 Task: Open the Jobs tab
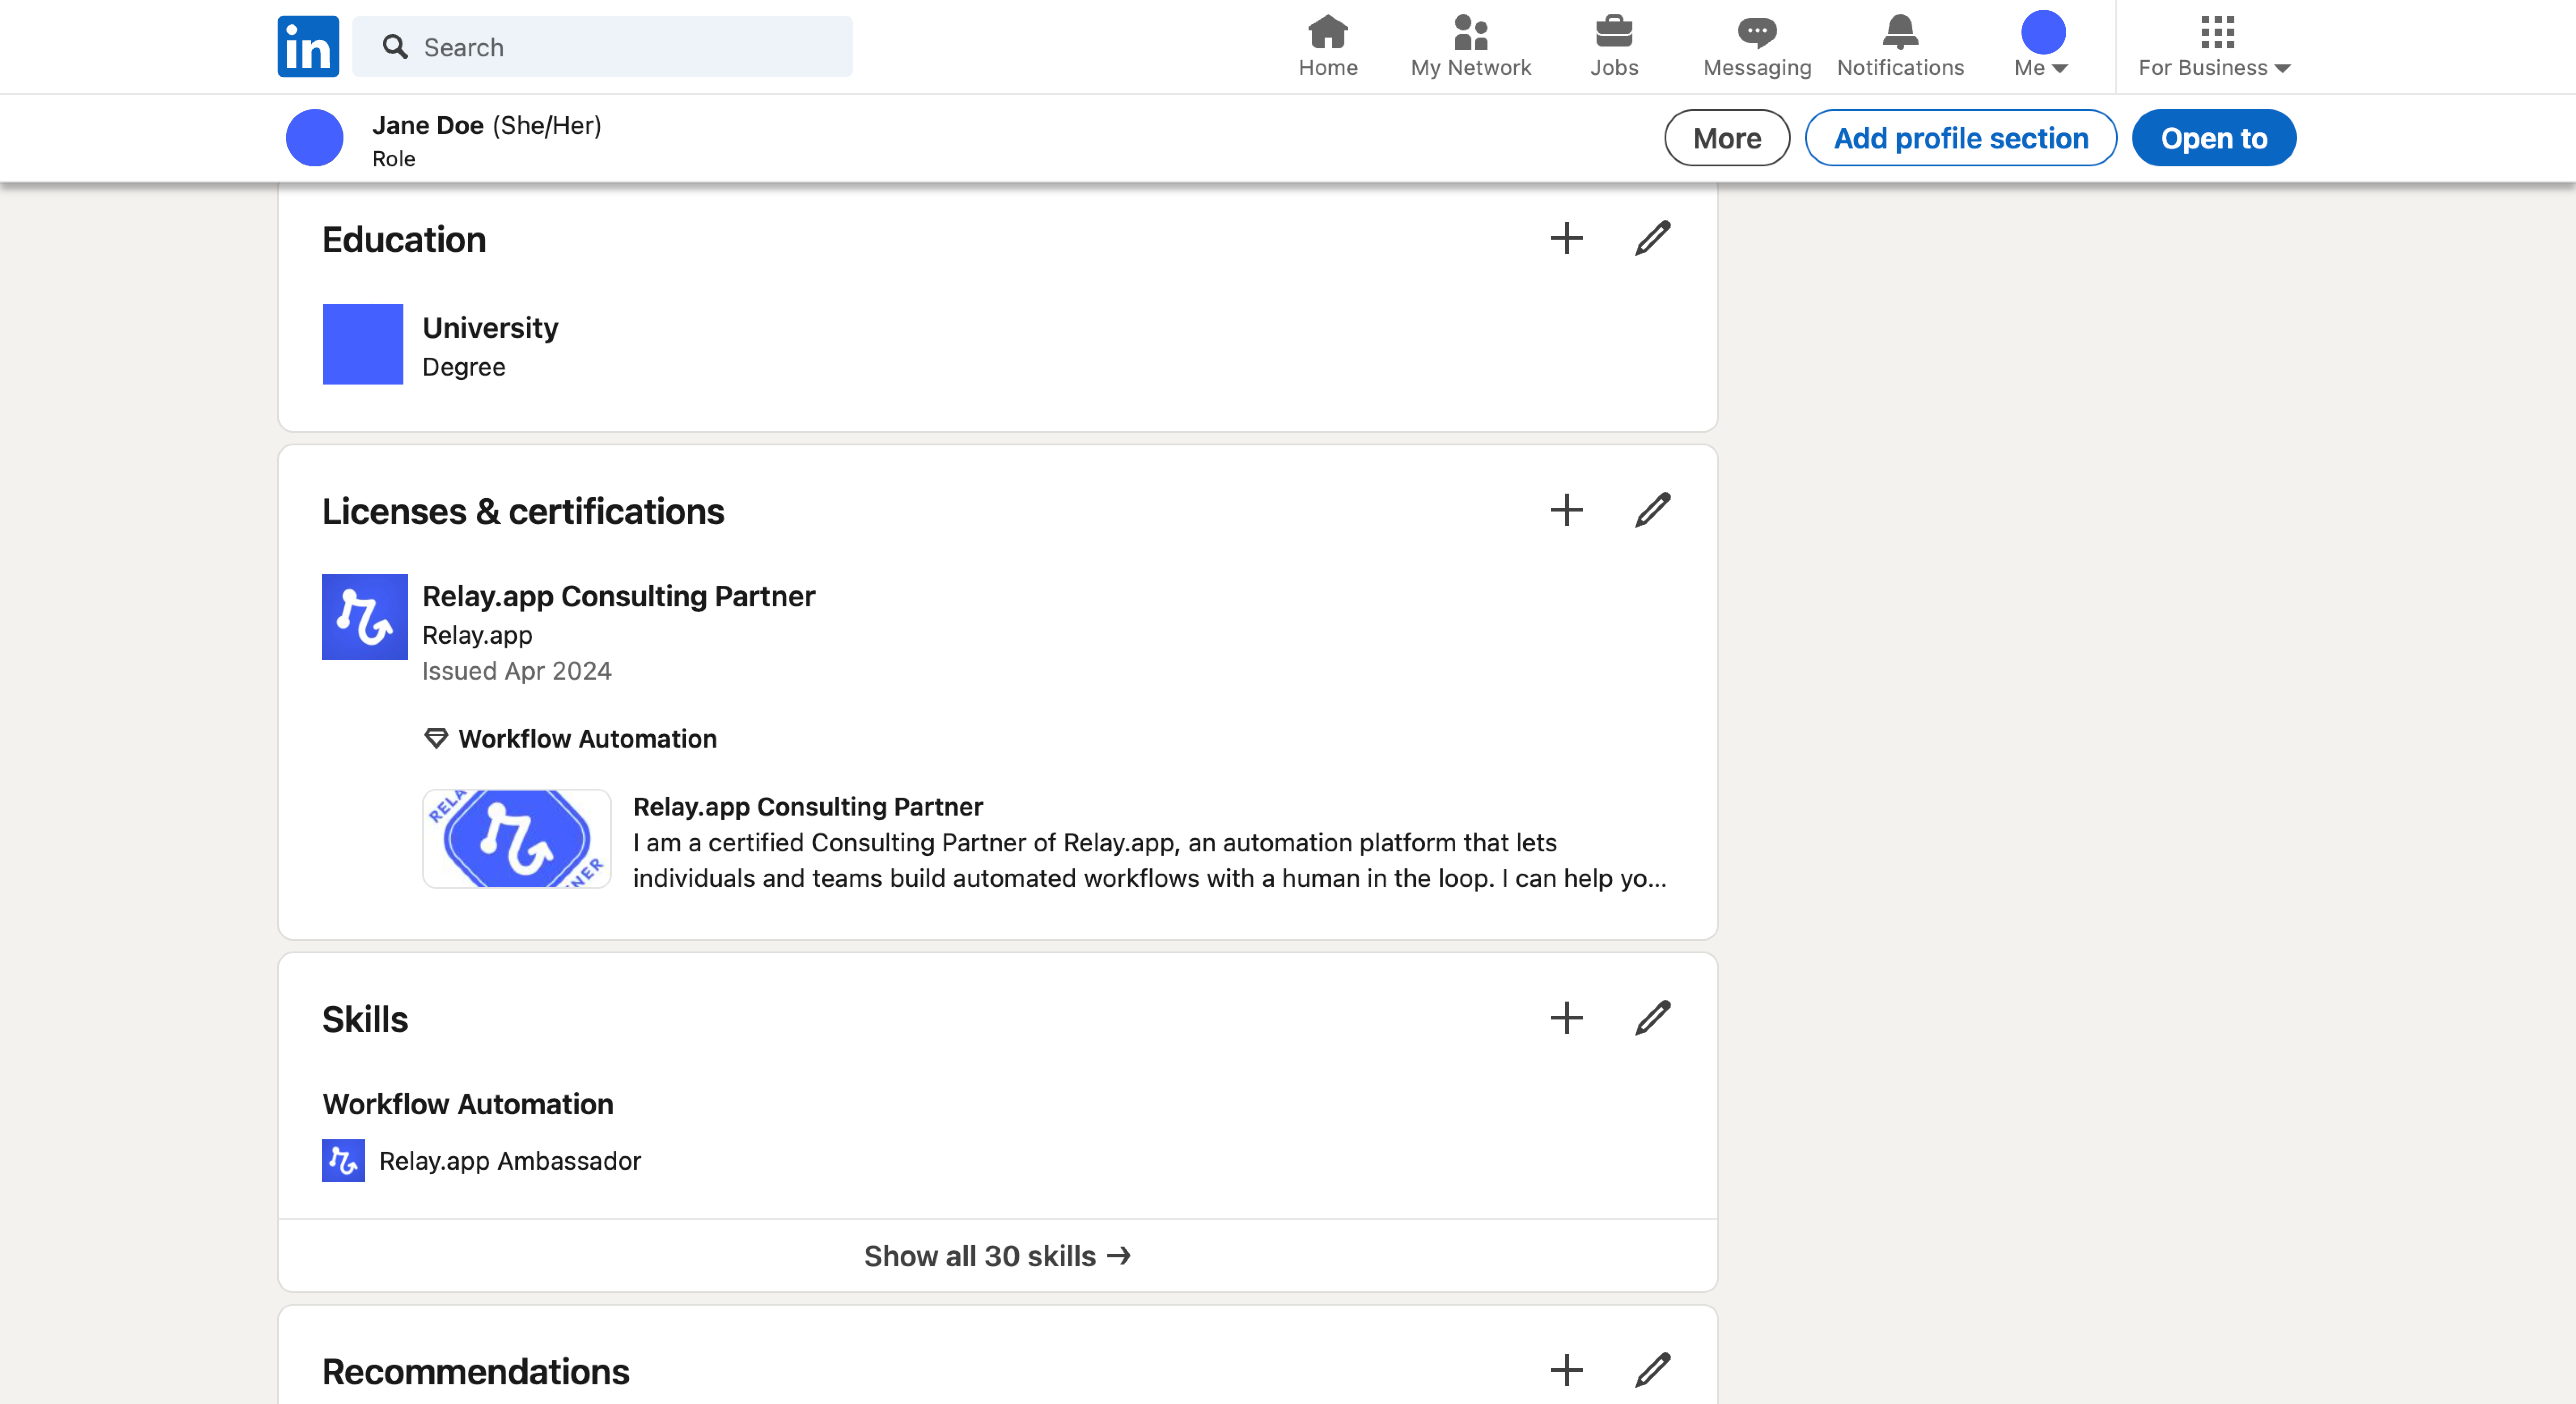(x=1614, y=46)
